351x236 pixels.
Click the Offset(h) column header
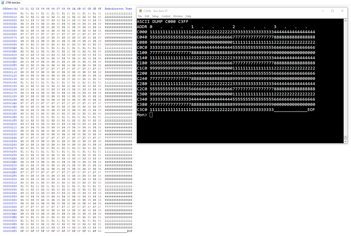click(10, 9)
